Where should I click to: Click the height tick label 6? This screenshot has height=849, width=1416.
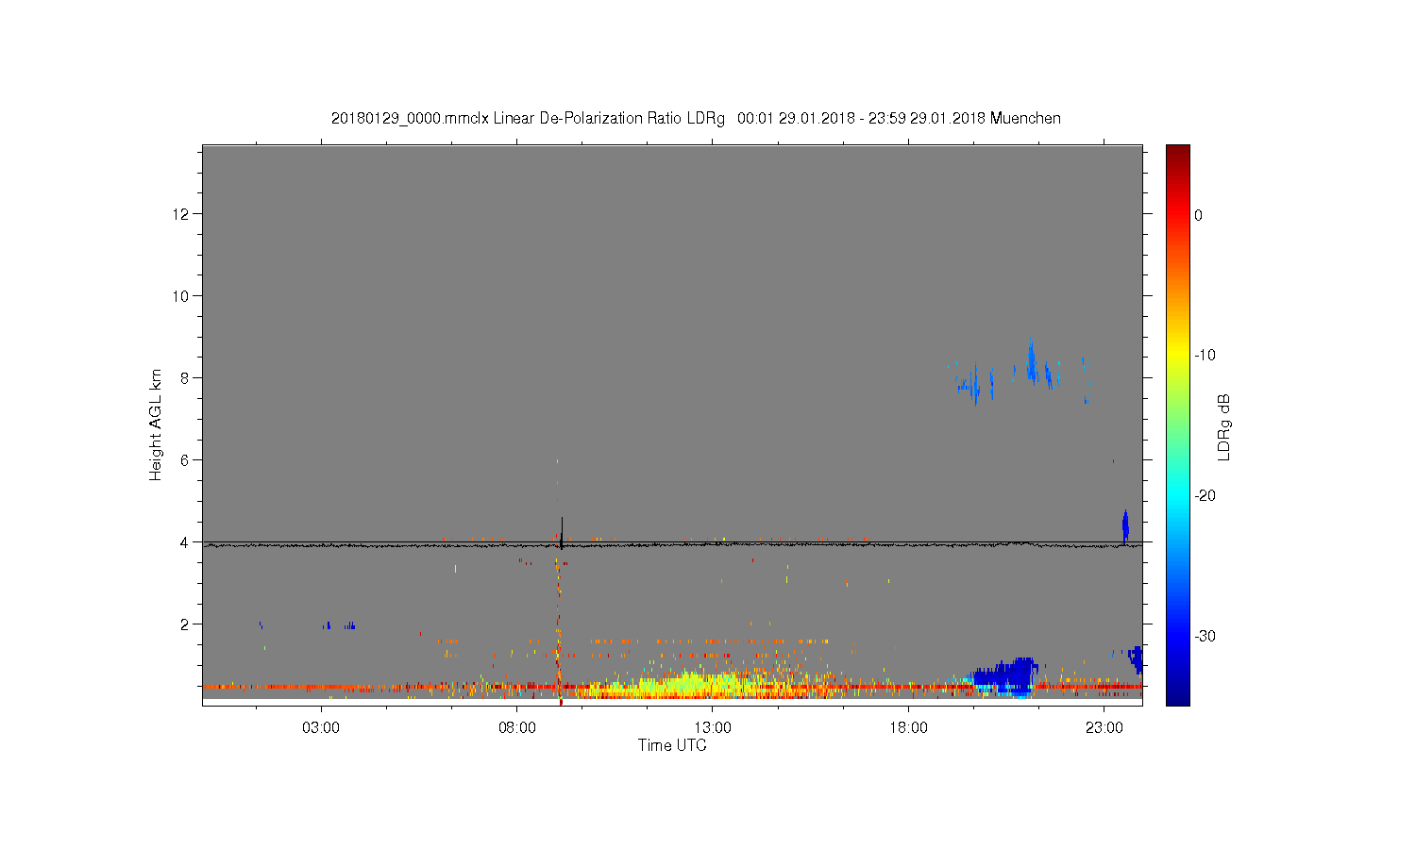click(186, 460)
